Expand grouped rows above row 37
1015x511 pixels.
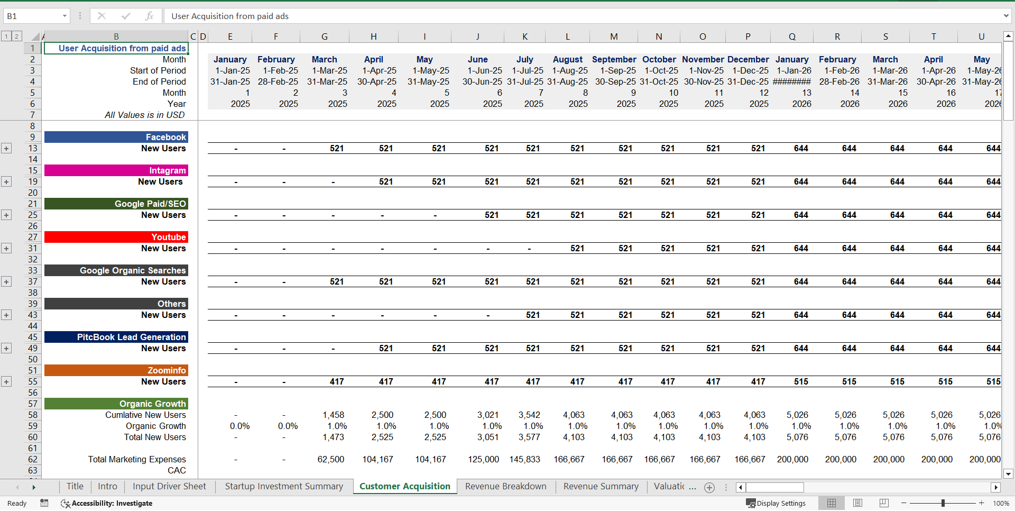6,281
